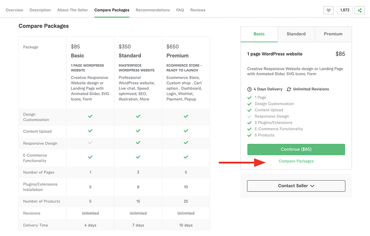The image size is (370, 236).
Task: Select the Compare Packages navigation tab
Action: coord(112,10)
